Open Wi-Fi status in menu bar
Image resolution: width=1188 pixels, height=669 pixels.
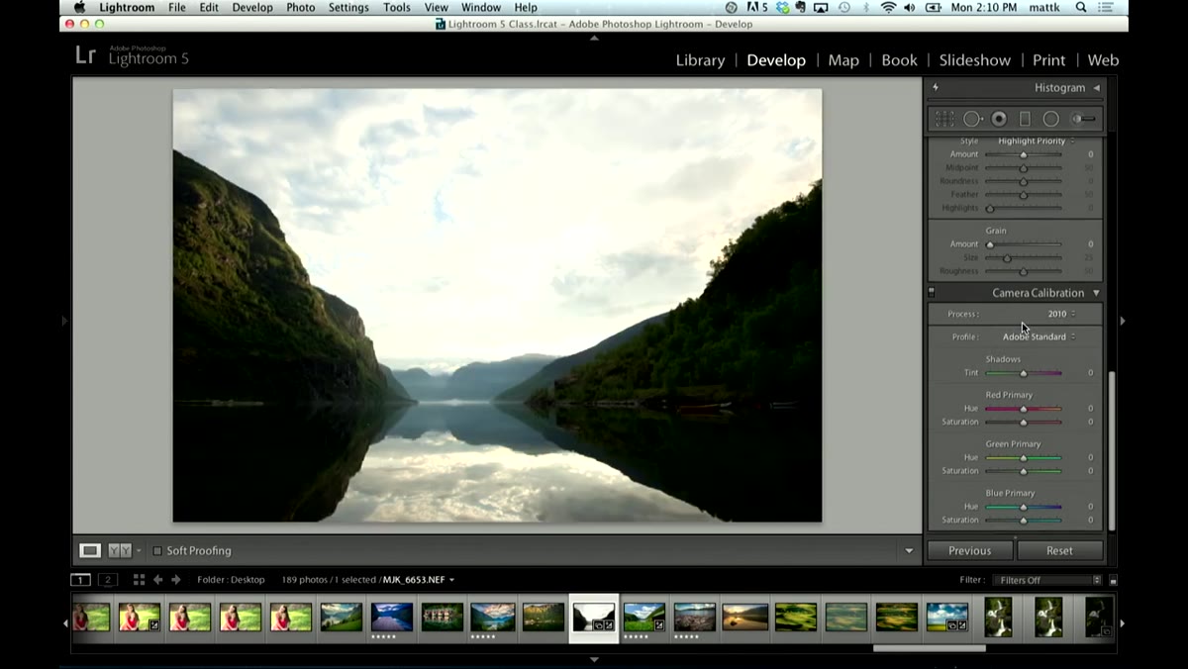pos(888,7)
